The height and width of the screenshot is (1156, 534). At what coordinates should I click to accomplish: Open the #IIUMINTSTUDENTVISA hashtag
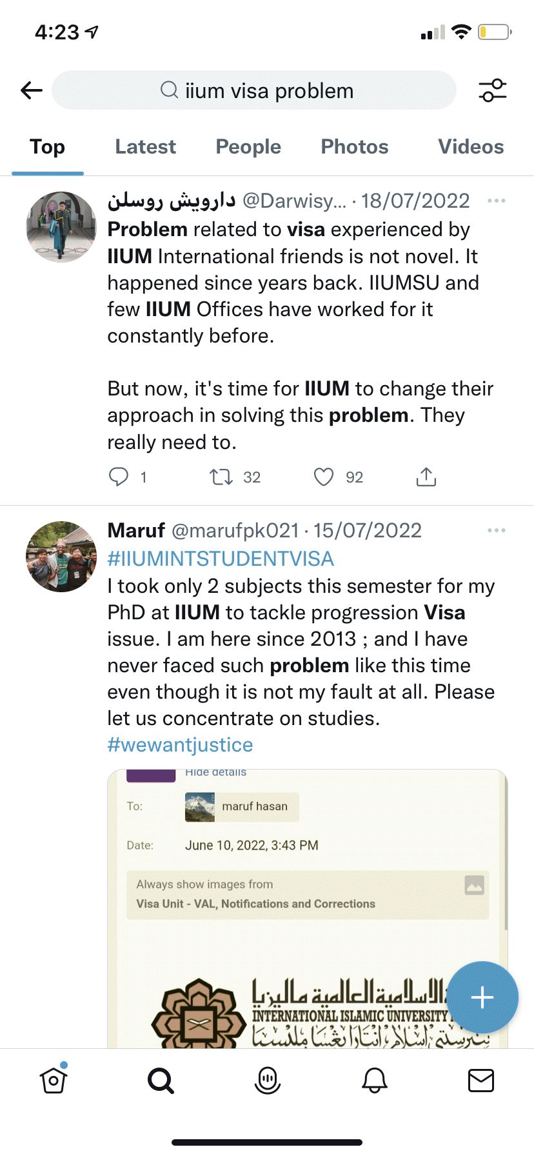(x=221, y=559)
